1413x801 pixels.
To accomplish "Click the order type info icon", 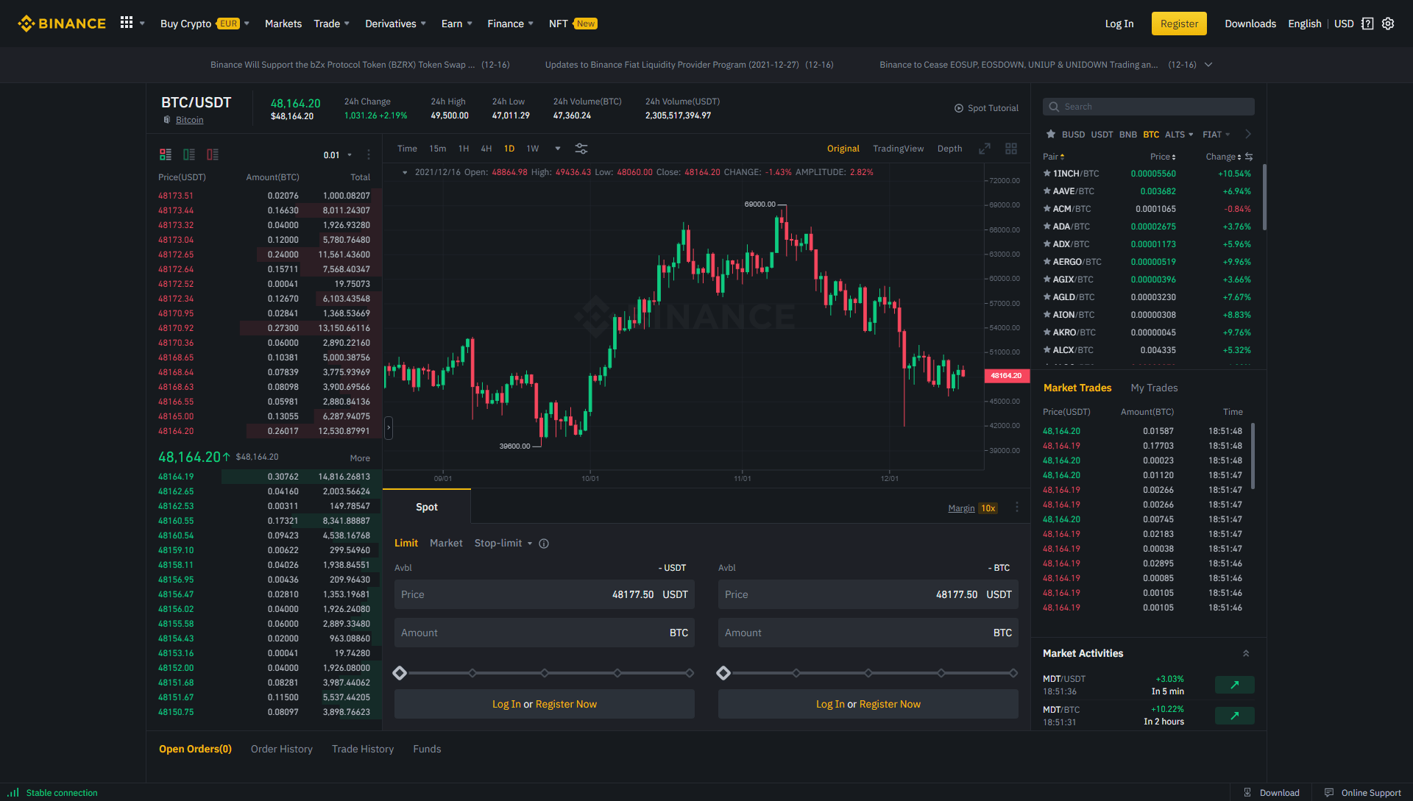I will [x=544, y=544].
